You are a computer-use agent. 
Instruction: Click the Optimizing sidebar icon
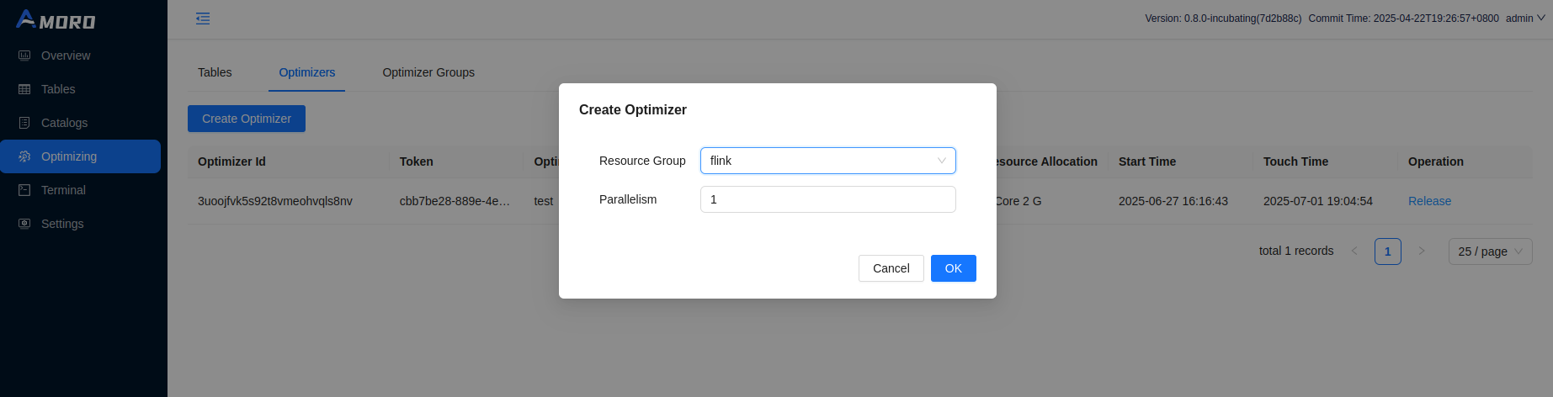24,156
